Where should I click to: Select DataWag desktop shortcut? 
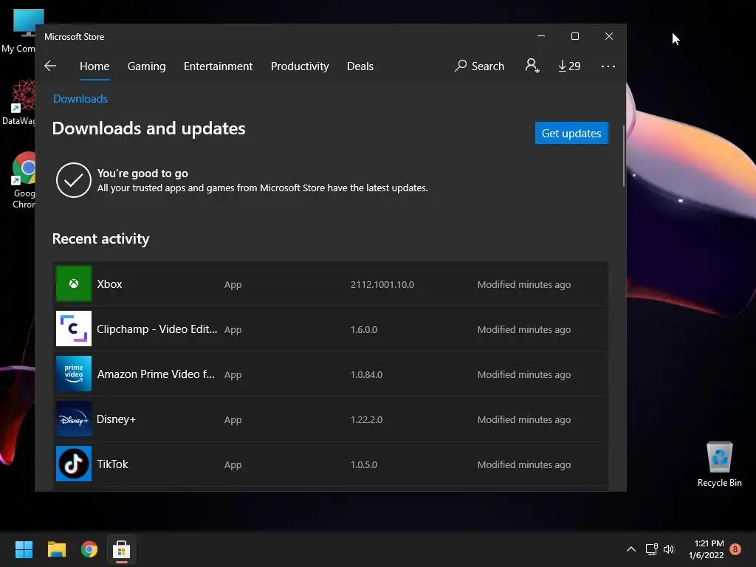[18, 102]
